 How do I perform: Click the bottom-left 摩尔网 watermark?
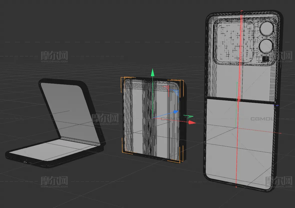pos(54,181)
